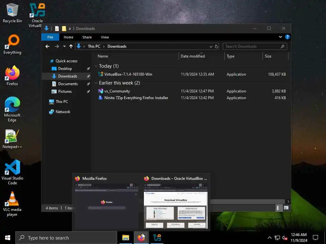Open Recent locations dropdown arrow
Screen dimensions: 326x244
click(x=64, y=46)
